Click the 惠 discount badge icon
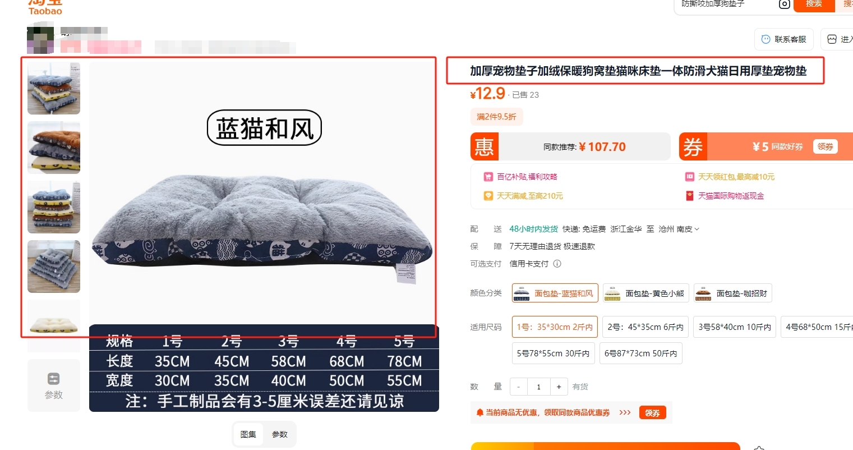 pyautogui.click(x=485, y=147)
